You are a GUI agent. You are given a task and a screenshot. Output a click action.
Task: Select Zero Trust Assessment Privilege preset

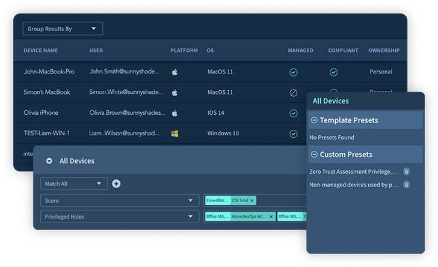353,171
